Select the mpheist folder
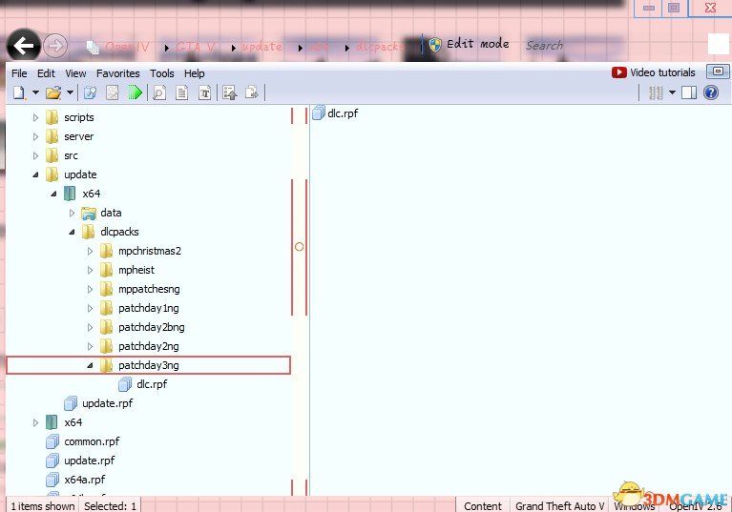 (x=136, y=270)
